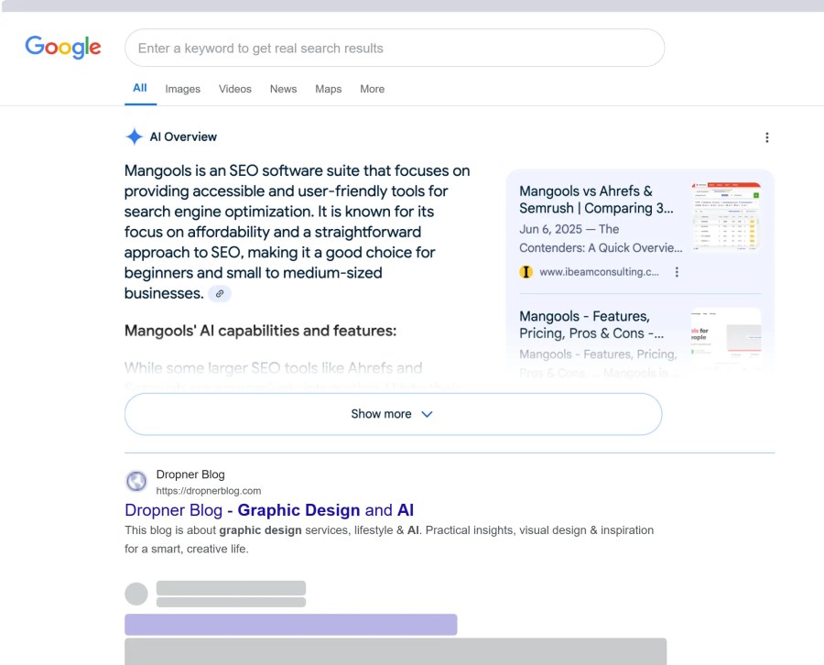Click the "Mangools vs Ahrefs & Semrush" card title

pos(592,201)
